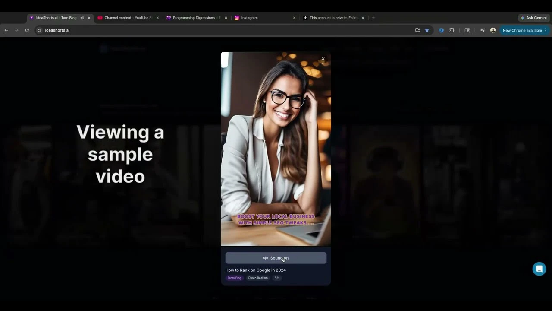Click the 53s duration badge
Image resolution: width=552 pixels, height=311 pixels.
(x=277, y=278)
